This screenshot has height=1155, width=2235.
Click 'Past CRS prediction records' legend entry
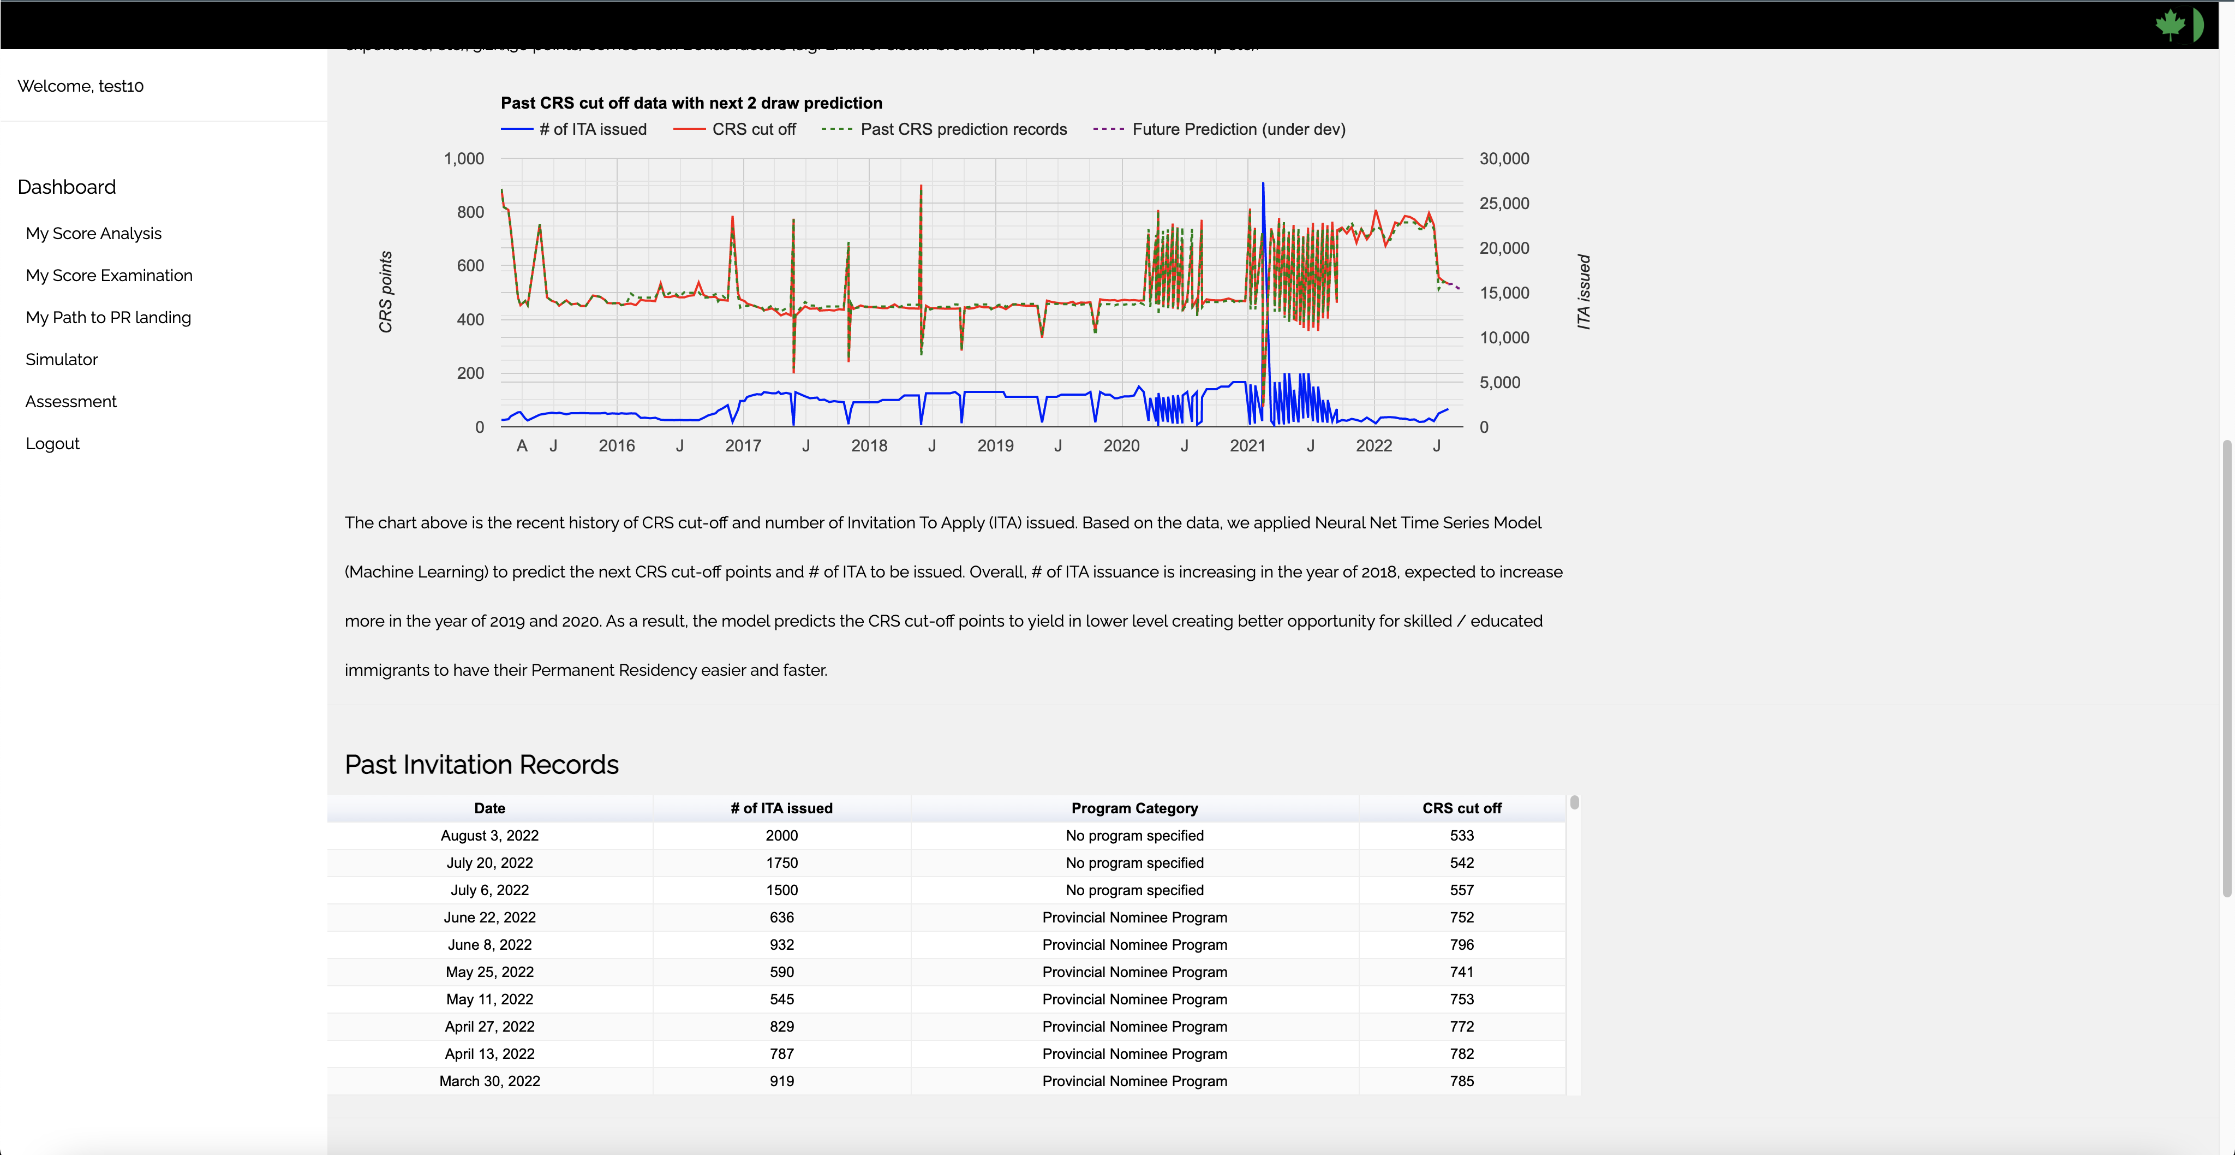tap(963, 129)
